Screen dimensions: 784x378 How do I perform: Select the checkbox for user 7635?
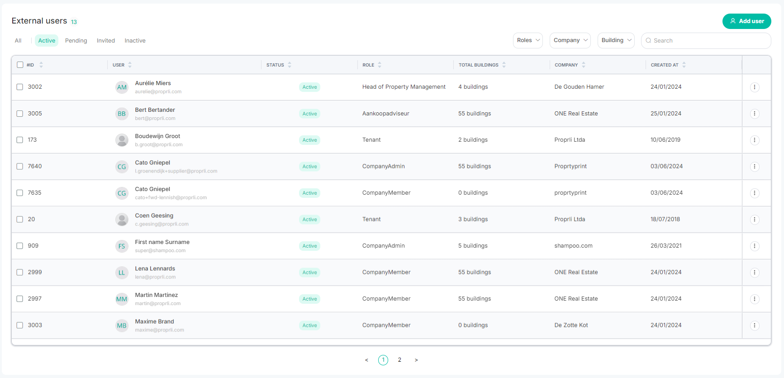[20, 193]
